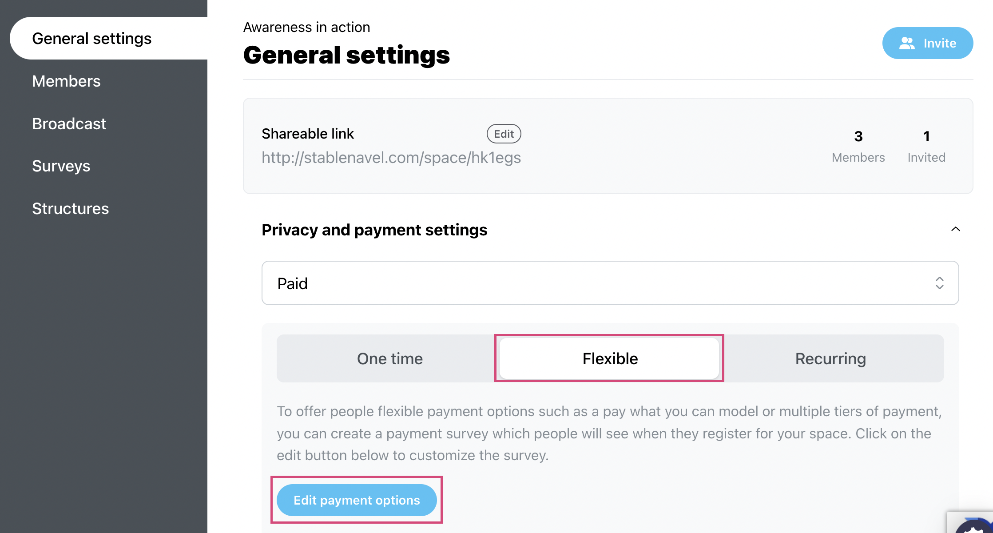
Task: Open Structures in the sidebar
Action: pos(70,208)
